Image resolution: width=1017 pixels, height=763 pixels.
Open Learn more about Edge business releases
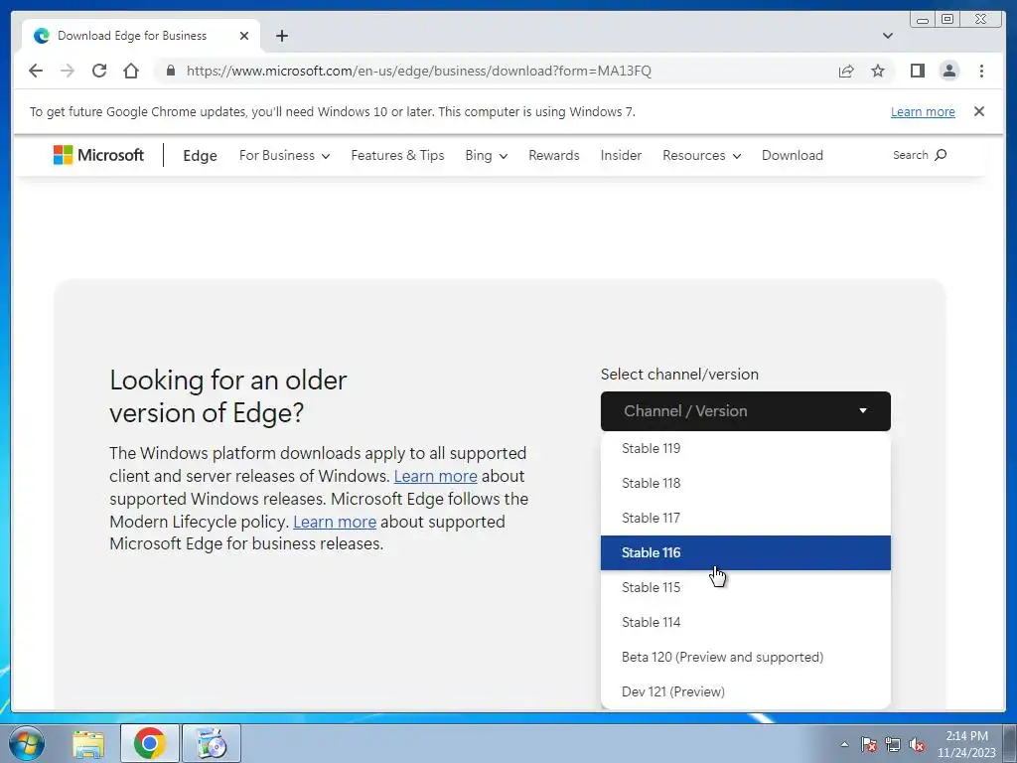[335, 522]
